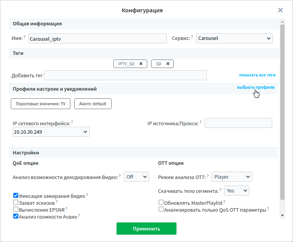Screen dimensions: 293x242
Task: Uncheck Анализ громкости Аудио
Action: (16, 216)
